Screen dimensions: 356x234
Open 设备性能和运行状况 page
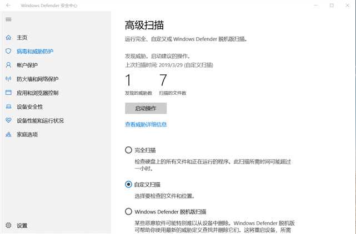[40, 121]
